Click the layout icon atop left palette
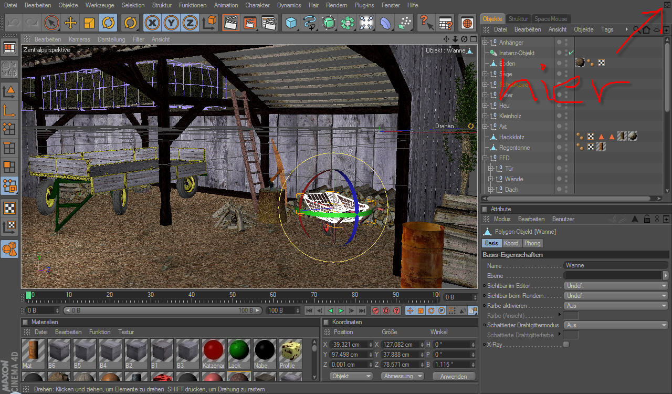Image resolution: width=672 pixels, height=394 pixels. coord(9,48)
